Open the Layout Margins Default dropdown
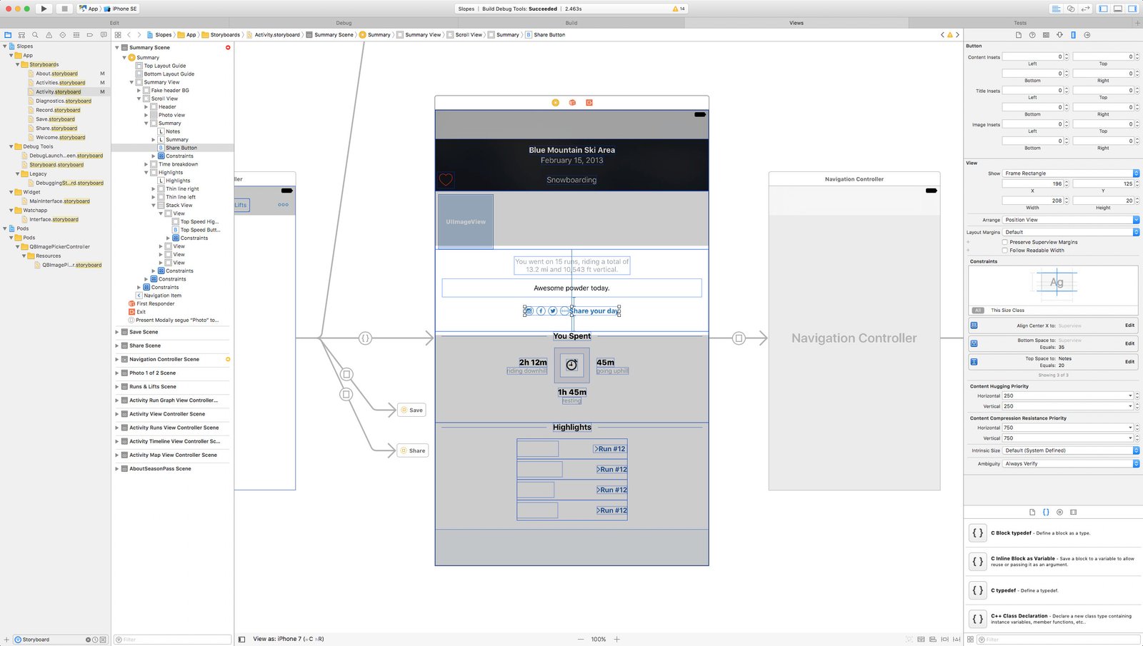Screen dimensions: 1143x646 point(1071,232)
